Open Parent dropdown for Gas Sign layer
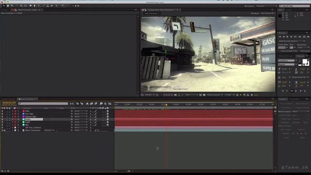 tap(81, 114)
